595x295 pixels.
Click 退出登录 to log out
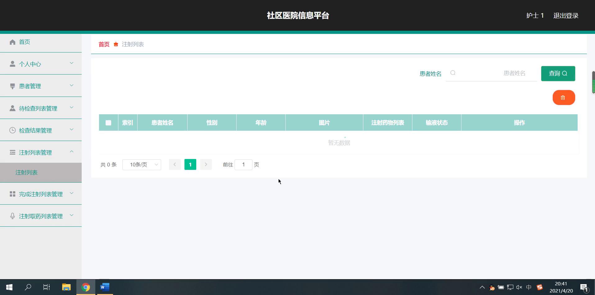coord(565,16)
